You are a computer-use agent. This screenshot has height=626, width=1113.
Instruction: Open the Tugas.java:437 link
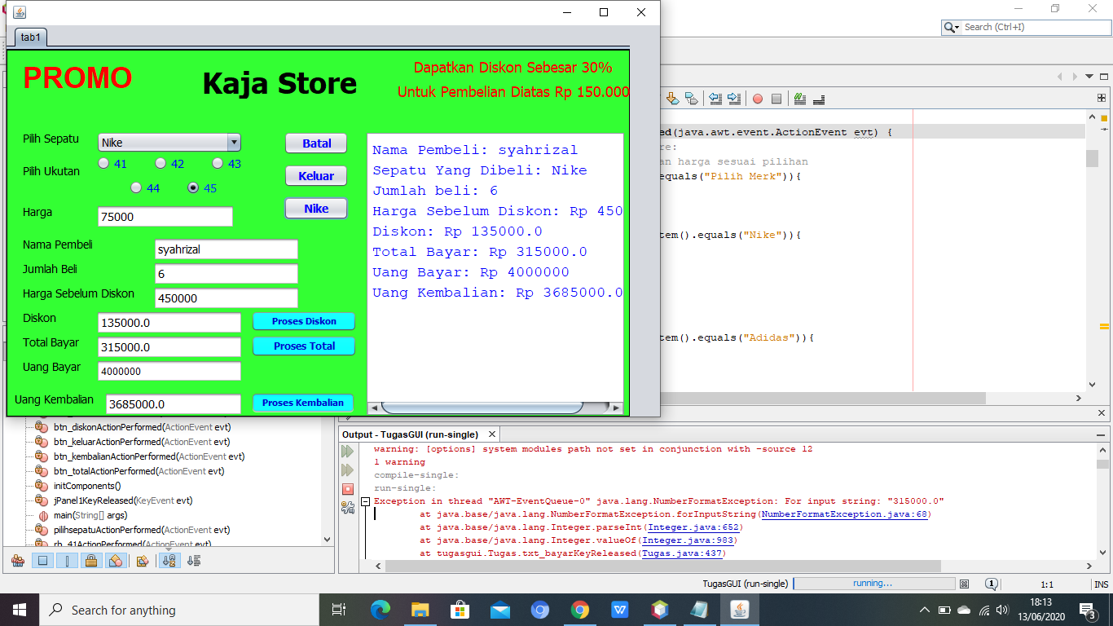[x=683, y=553]
